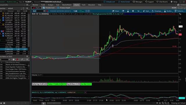Click the red icon in news toolbar
Screen dimensions: 186x105
click(17, 60)
